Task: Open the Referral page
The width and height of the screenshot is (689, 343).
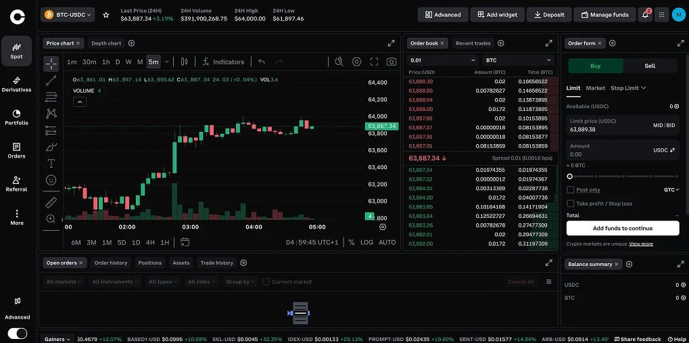Action: pos(17,184)
